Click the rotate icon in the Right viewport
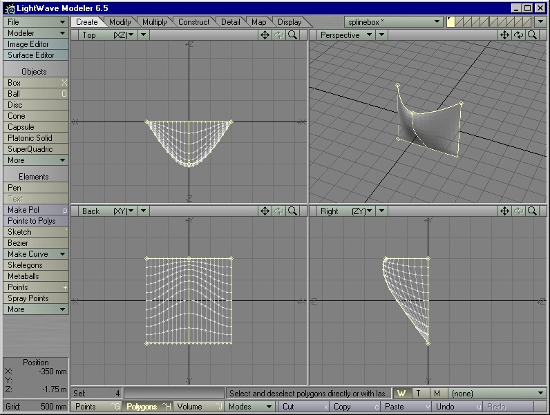 (x=518, y=211)
